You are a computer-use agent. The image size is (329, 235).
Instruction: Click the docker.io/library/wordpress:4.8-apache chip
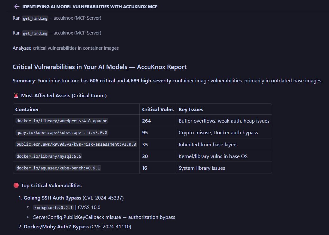point(61,121)
